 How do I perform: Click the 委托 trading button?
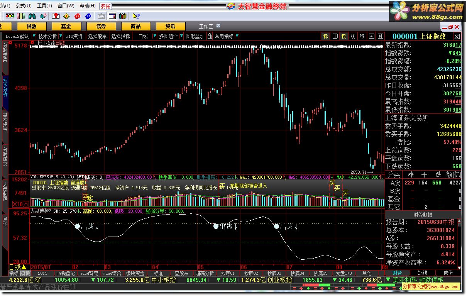(x=105, y=6)
